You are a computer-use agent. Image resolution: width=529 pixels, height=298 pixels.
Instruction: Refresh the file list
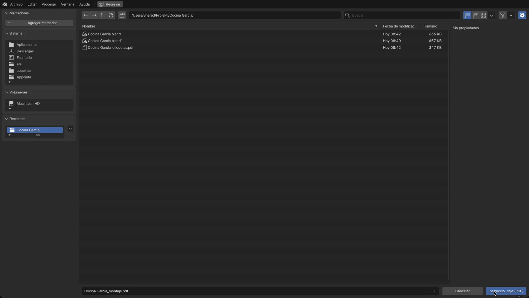(111, 15)
